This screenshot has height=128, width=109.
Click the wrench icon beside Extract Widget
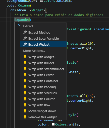(x=25, y=44)
